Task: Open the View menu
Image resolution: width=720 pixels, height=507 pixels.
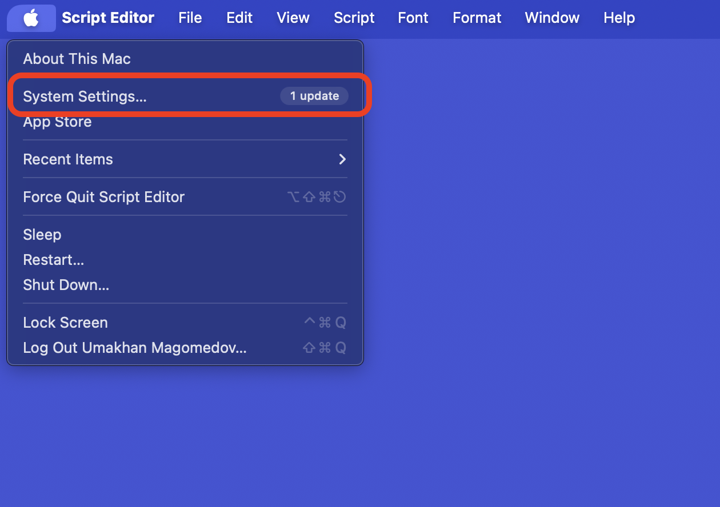Action: (293, 18)
